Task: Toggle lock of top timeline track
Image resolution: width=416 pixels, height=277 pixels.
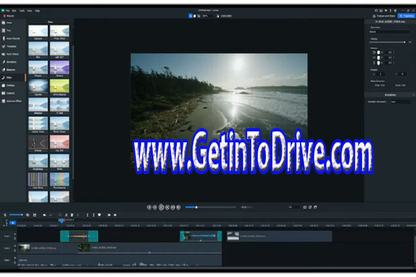Action: pos(15,238)
